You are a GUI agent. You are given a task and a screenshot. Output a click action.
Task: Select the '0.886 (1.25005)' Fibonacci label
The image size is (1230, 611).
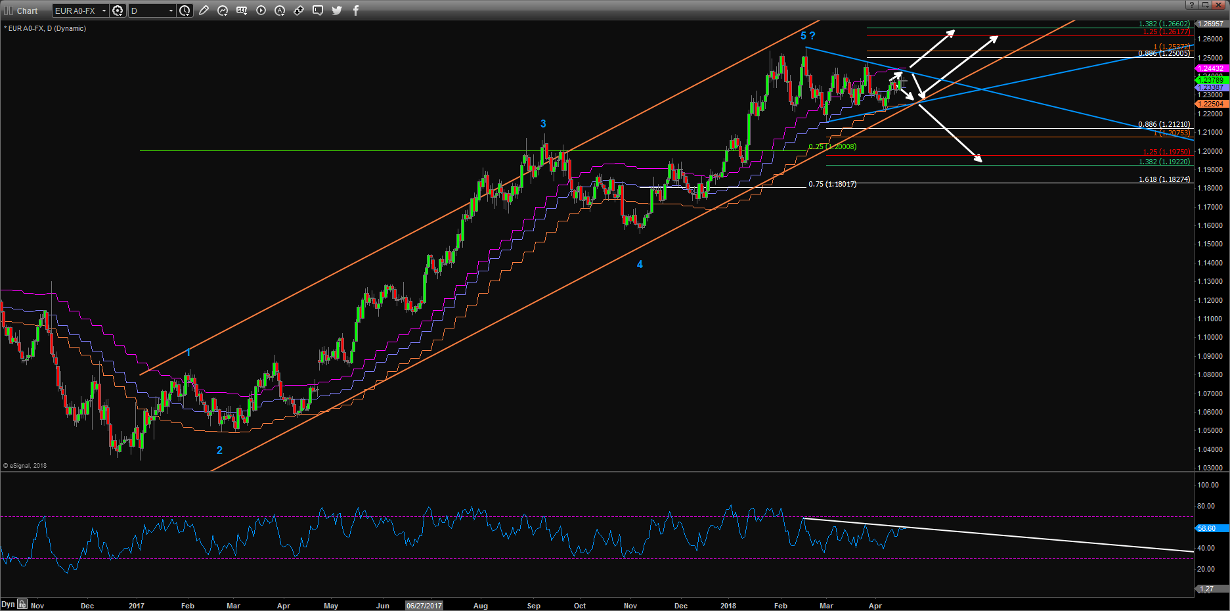(1164, 53)
